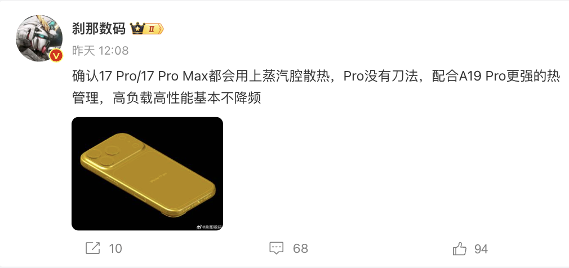Viewport: 569px width, 268px height.
Task: Click the level II membership tag
Action: (154, 29)
